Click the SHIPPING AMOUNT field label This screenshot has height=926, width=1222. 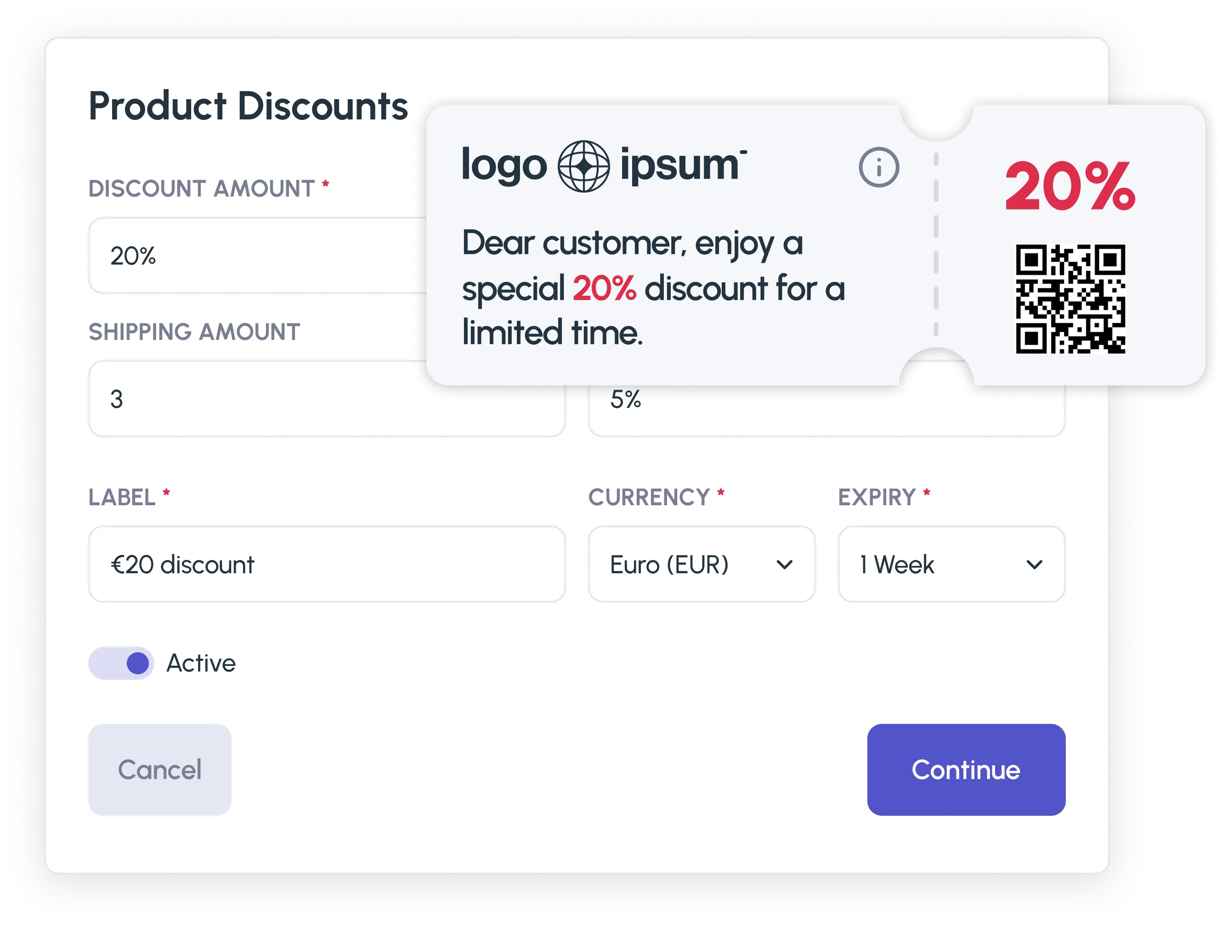point(194,332)
